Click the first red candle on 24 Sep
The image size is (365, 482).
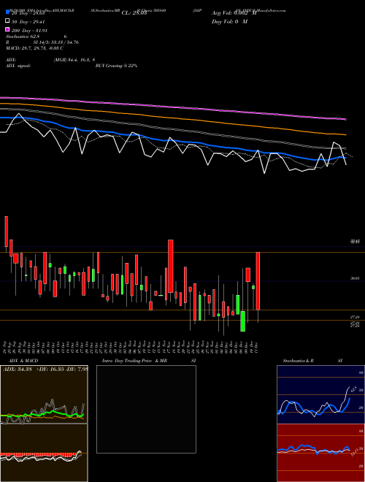point(6,232)
